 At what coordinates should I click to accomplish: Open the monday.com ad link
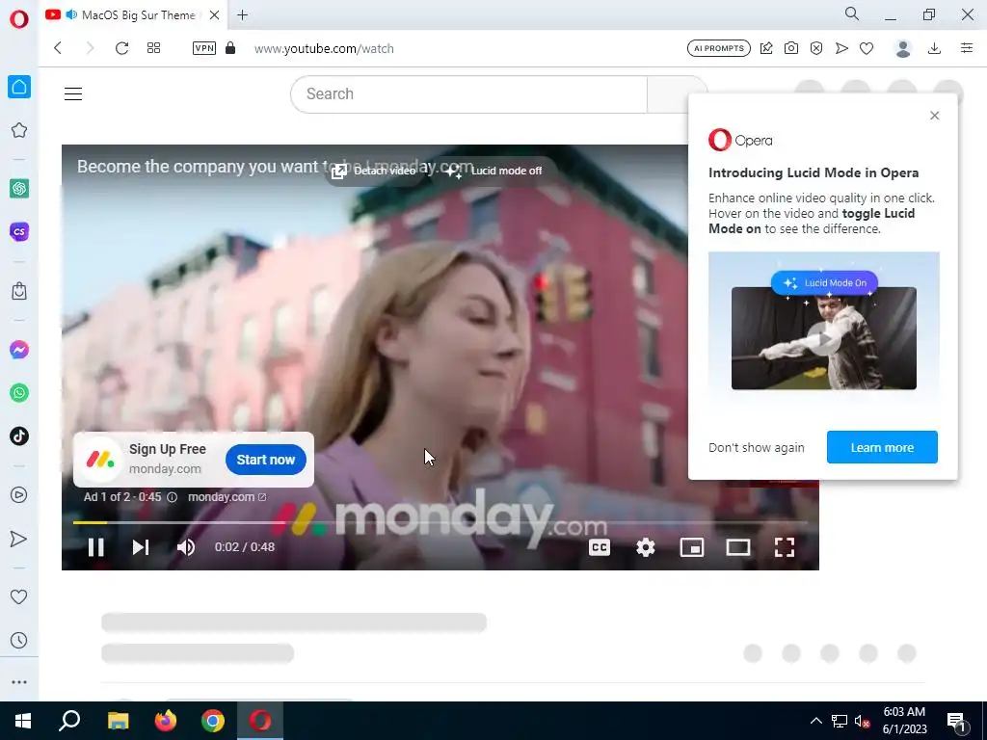pos(227,497)
